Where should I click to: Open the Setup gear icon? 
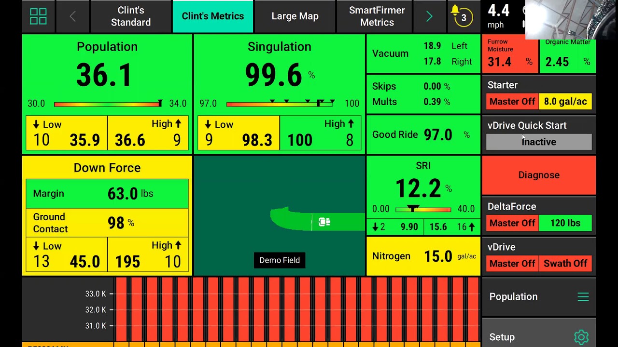pyautogui.click(x=581, y=337)
